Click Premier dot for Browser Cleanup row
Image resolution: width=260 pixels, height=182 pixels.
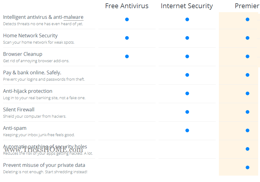[248, 56]
